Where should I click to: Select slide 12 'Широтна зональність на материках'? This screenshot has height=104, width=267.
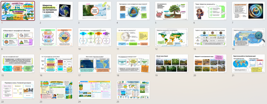pyautogui.click(x=172, y=37)
